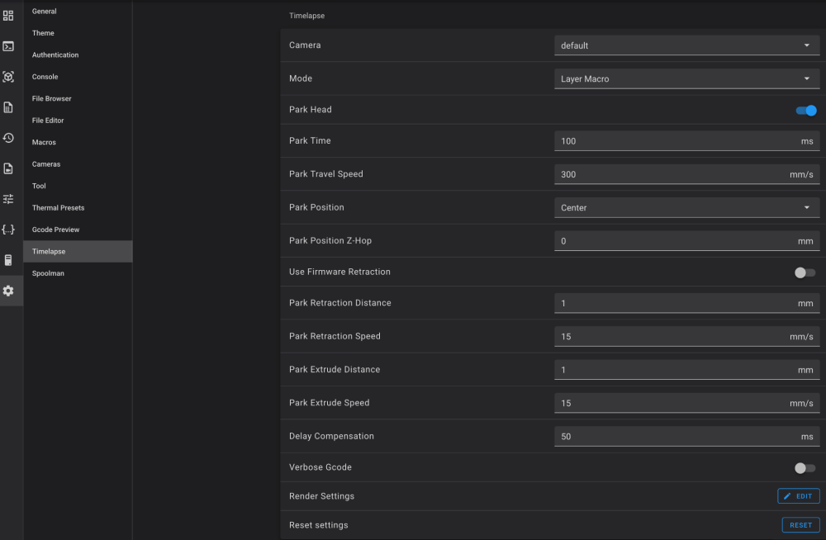This screenshot has width=826, height=540.
Task: Toggle the Park Head switch
Action: point(805,110)
